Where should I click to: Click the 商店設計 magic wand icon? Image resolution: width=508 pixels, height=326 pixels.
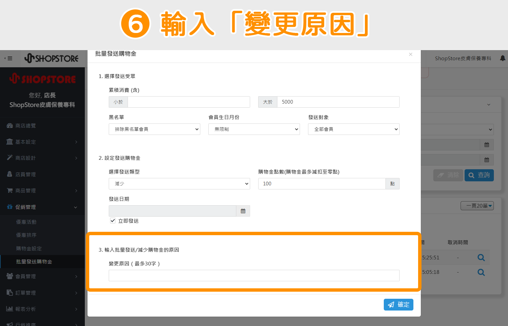(x=10, y=157)
